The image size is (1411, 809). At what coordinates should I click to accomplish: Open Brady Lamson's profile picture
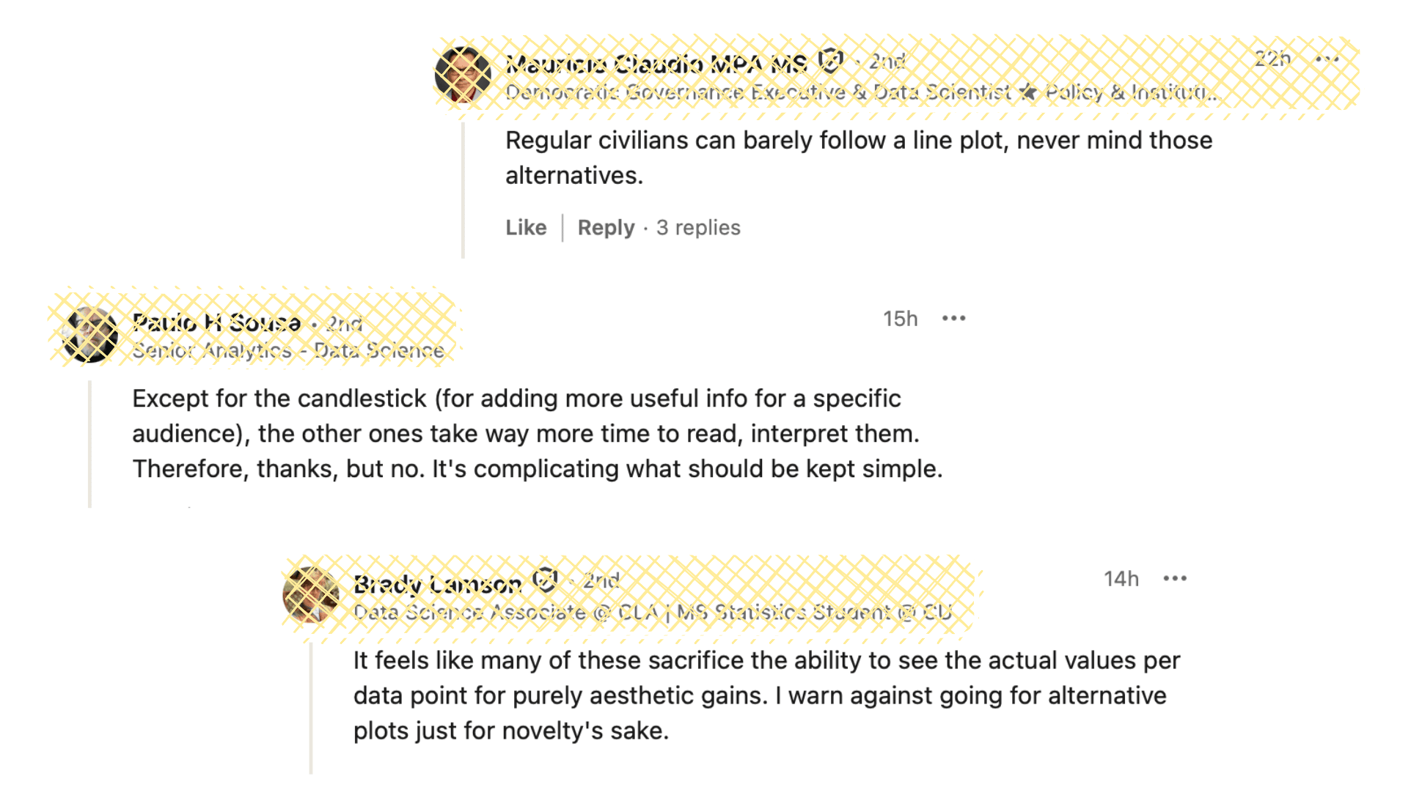(311, 595)
